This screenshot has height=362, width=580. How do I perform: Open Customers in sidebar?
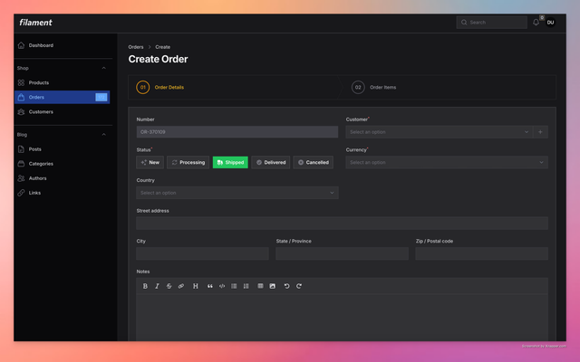(x=63, y=111)
